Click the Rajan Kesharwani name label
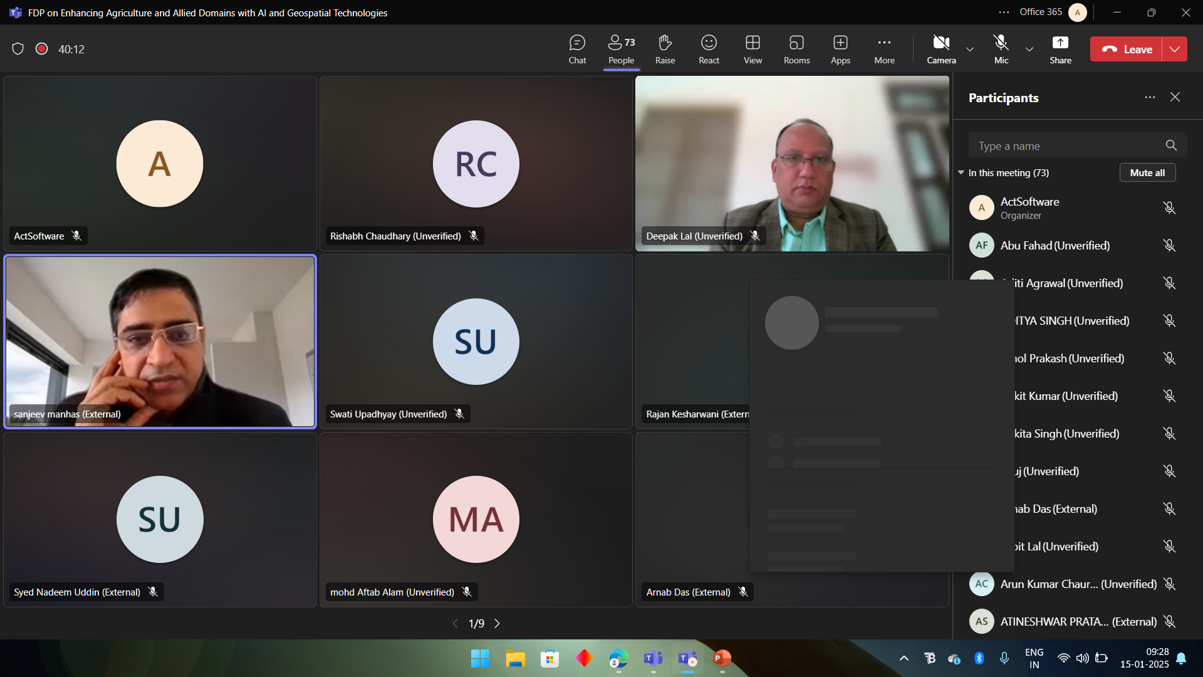 697,414
